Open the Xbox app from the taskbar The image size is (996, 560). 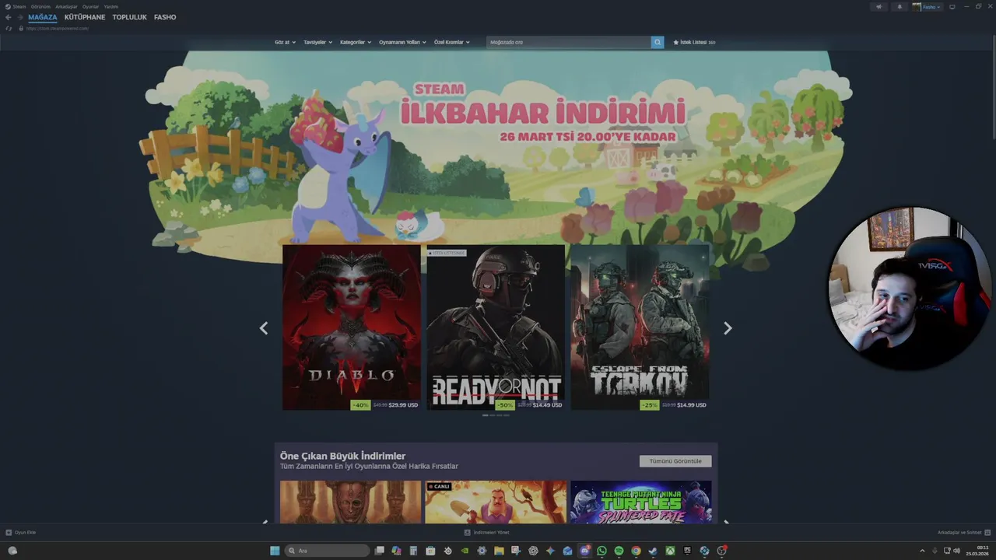click(670, 551)
